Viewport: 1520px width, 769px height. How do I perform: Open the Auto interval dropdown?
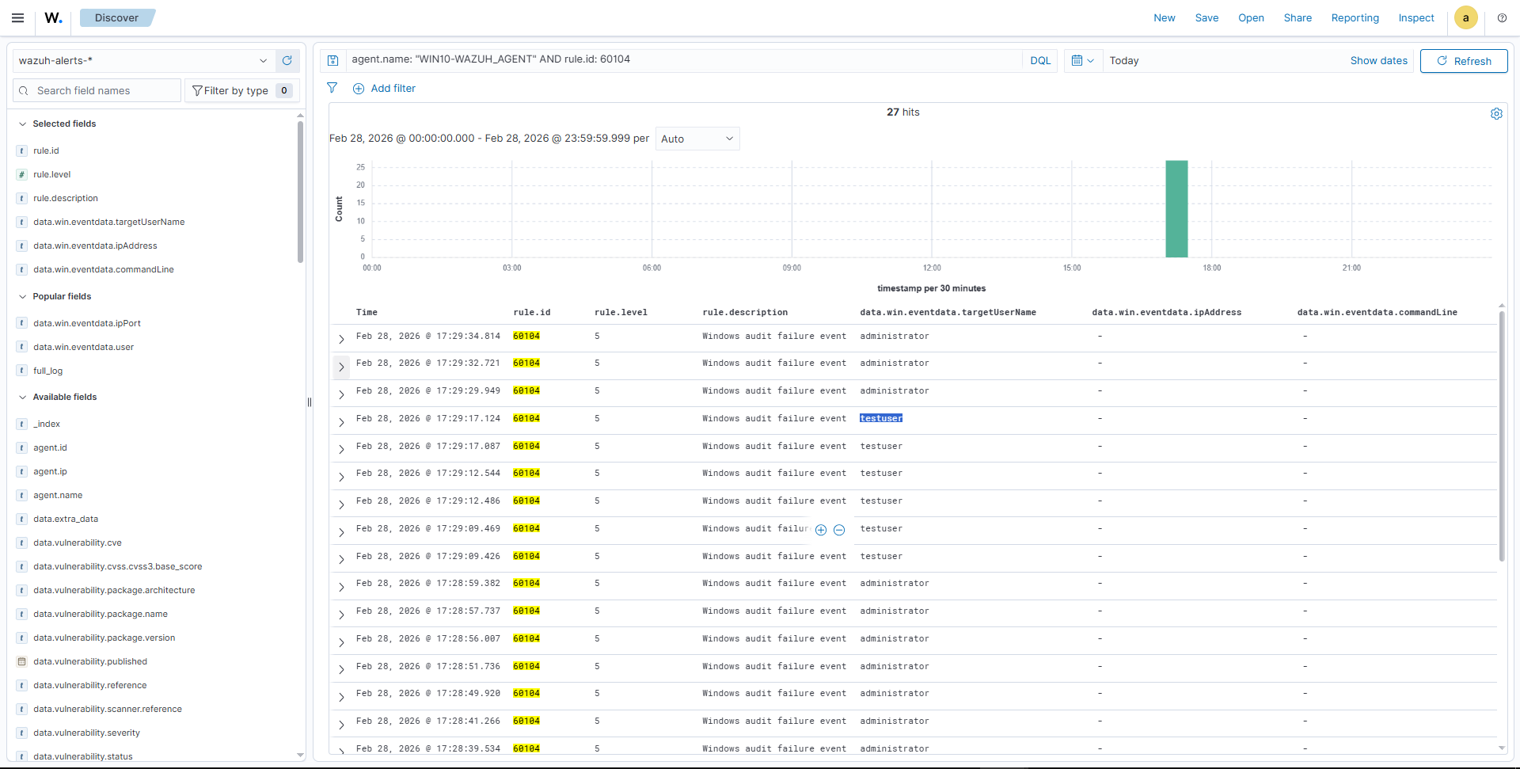point(697,139)
